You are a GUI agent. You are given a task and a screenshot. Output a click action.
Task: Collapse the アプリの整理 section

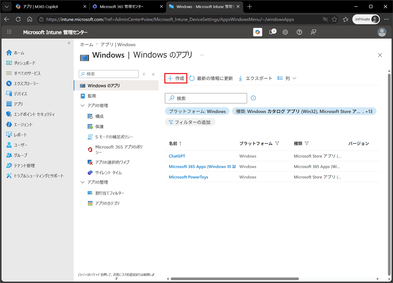click(x=83, y=182)
